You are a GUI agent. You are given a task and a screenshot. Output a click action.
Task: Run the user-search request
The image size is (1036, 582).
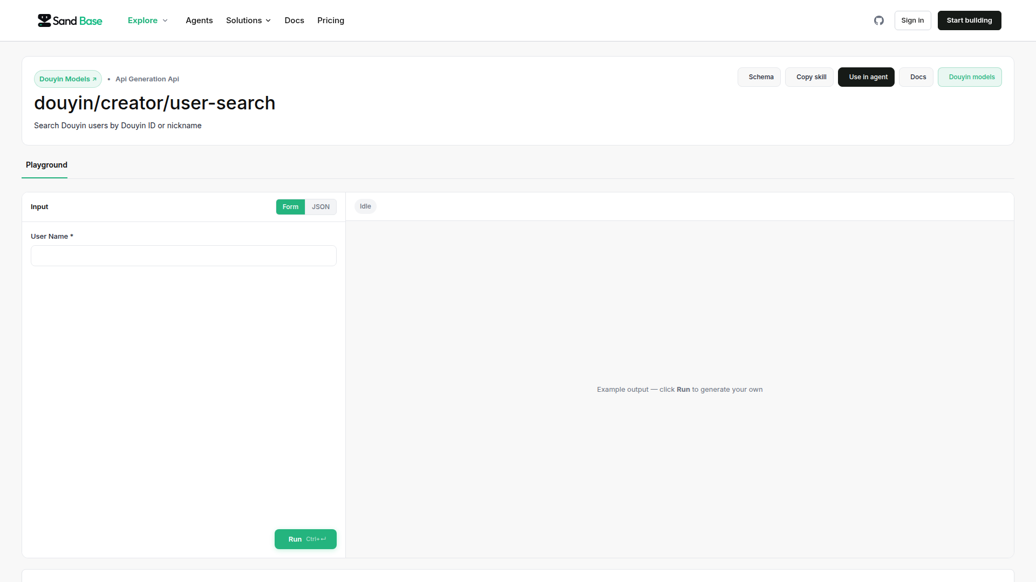click(305, 539)
